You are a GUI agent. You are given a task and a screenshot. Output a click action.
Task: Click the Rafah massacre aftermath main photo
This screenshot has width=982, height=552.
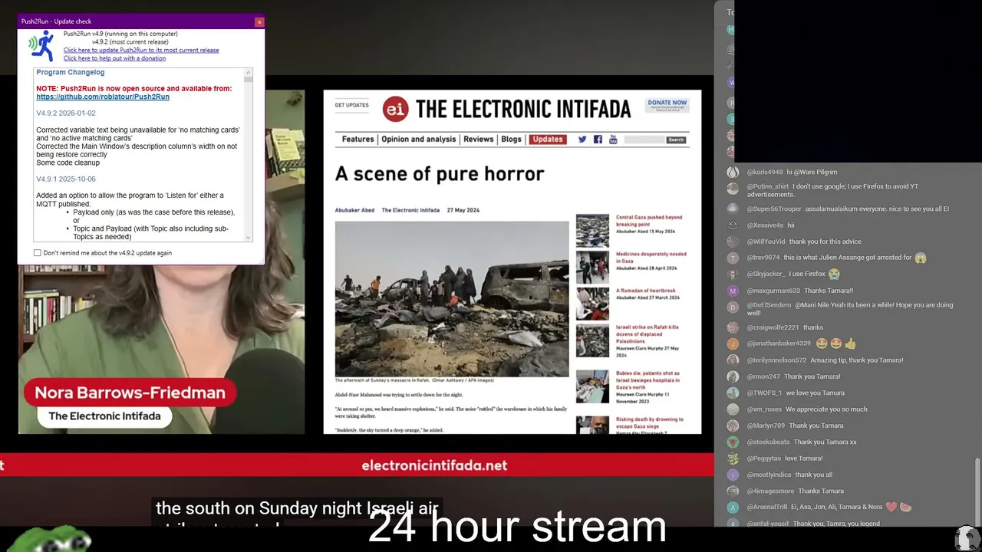[x=452, y=299]
